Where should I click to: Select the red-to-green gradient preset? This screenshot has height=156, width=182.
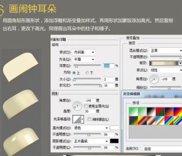click(x=160, y=111)
